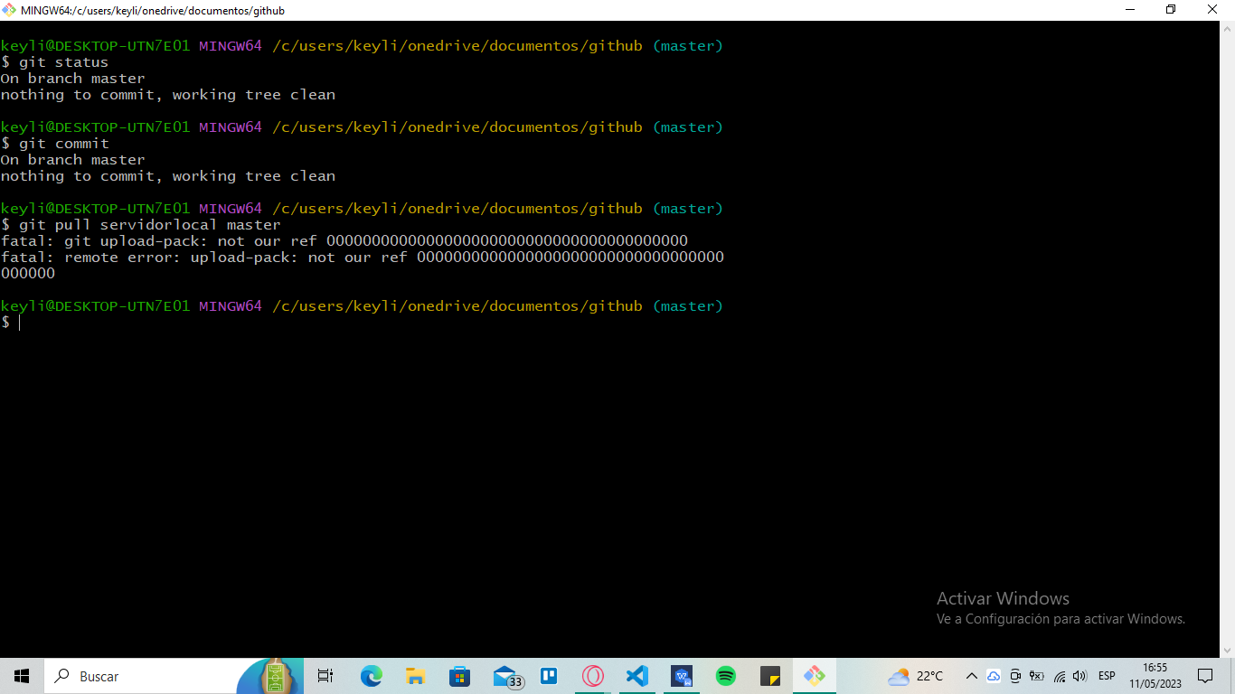
Task: Click the 'git status' command line
Action: tap(54, 62)
